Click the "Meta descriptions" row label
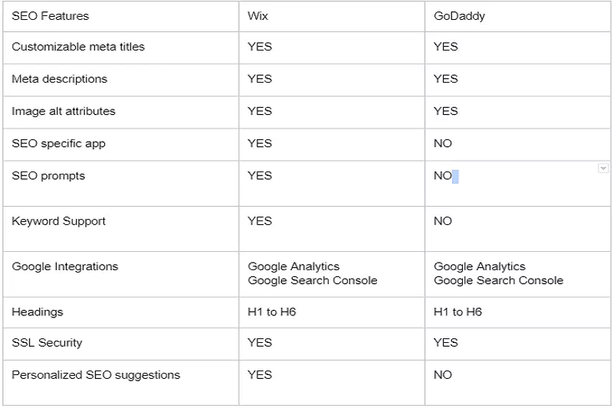 [60, 79]
